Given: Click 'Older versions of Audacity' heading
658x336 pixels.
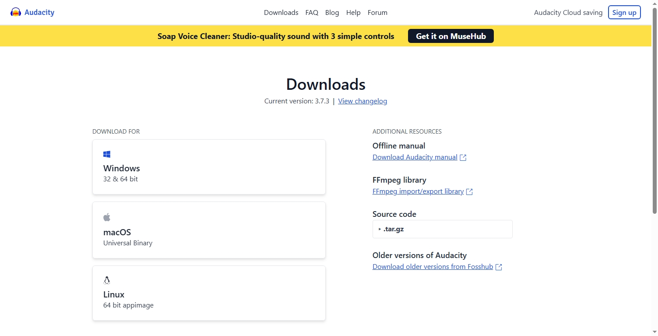Looking at the screenshot, I should pos(419,255).
